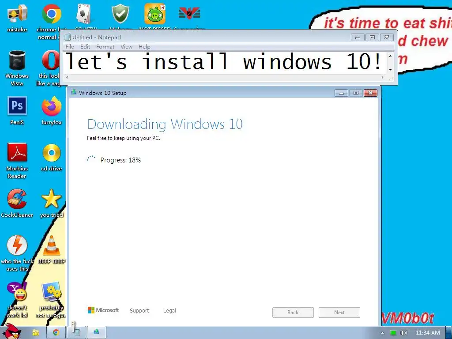Open the Notepad Edit menu
The image size is (452, 339).
[x=85, y=47]
